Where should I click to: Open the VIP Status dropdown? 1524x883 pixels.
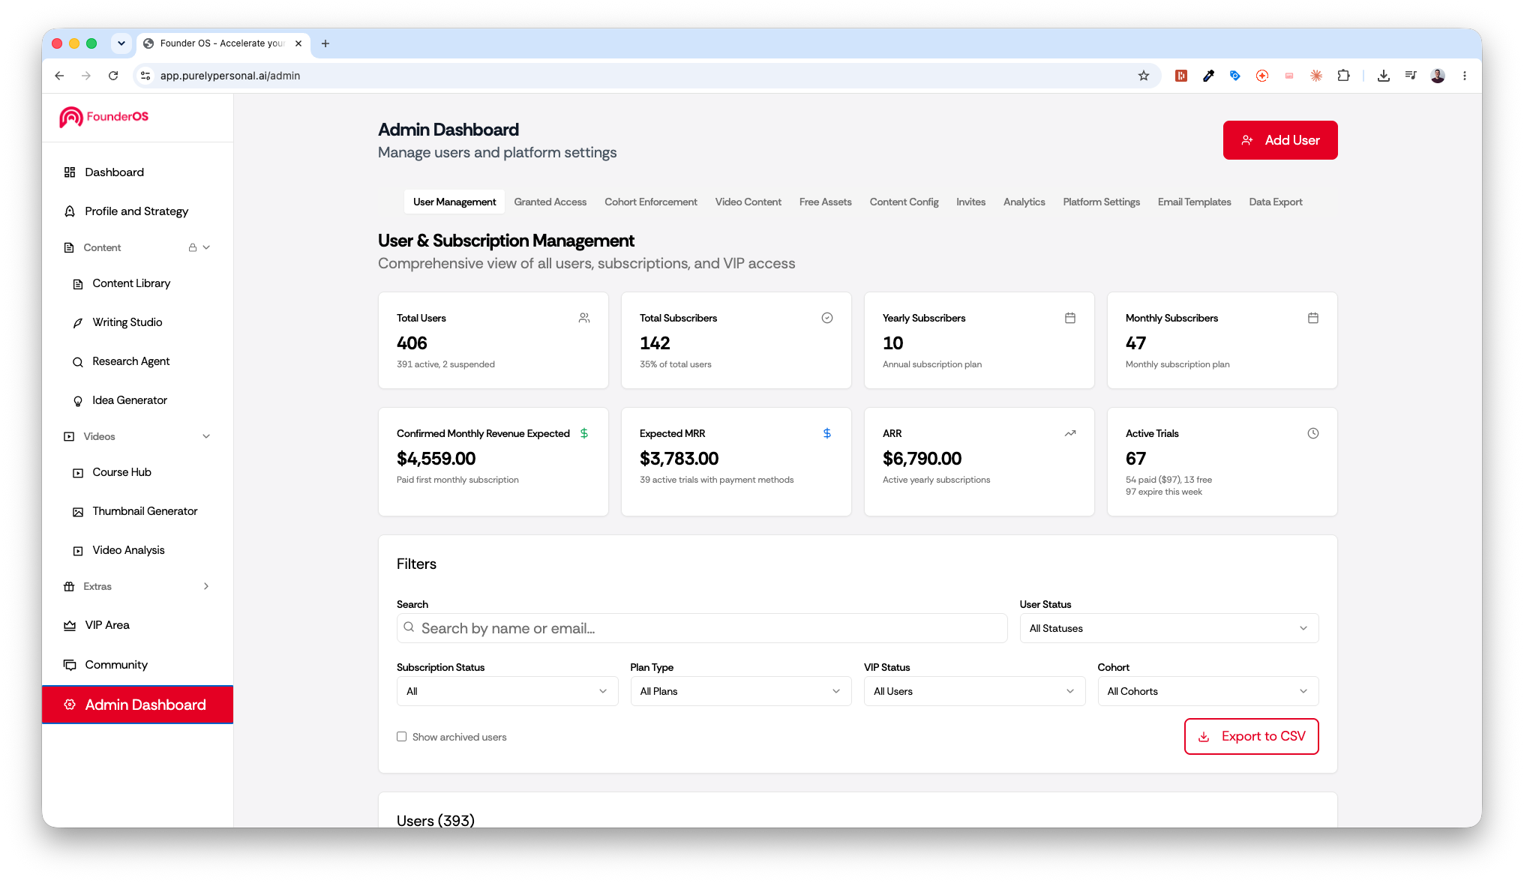pos(974,691)
